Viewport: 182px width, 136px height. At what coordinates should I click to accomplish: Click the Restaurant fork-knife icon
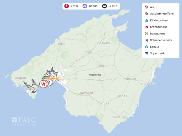click(147, 34)
